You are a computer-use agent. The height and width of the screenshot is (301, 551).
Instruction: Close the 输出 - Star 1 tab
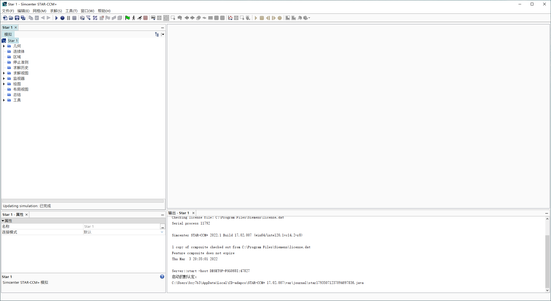(x=193, y=213)
